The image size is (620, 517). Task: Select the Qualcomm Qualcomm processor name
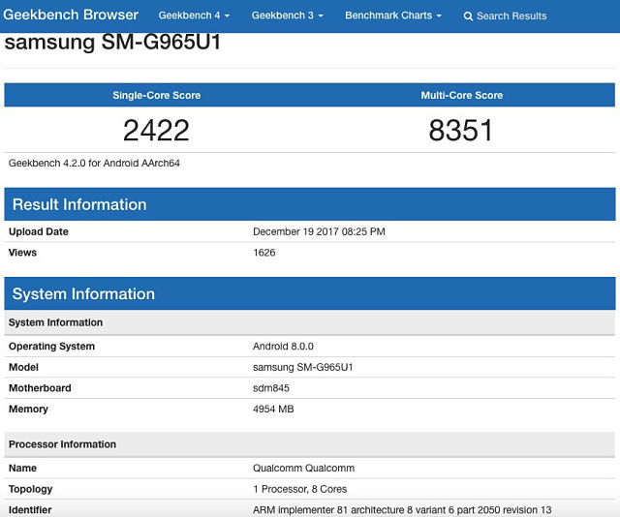tap(303, 468)
